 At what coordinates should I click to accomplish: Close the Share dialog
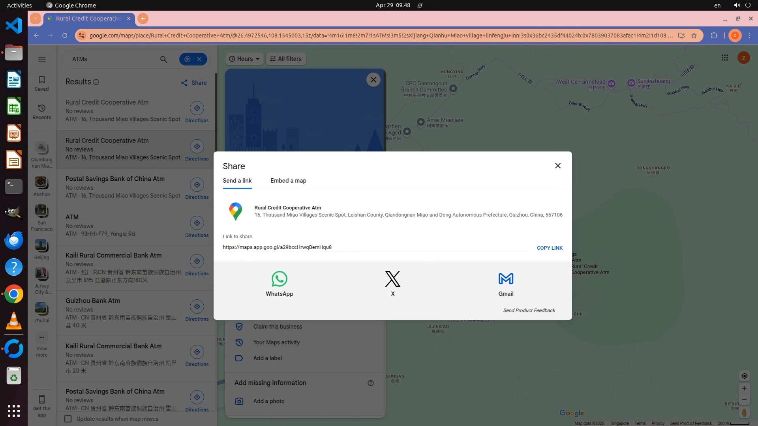tap(557, 166)
